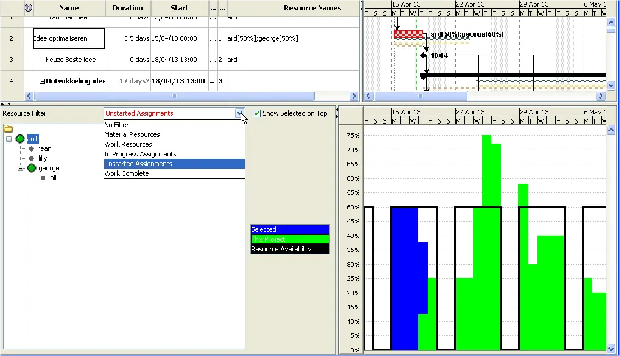Collapse the george node in resource tree

pyautogui.click(x=20, y=169)
